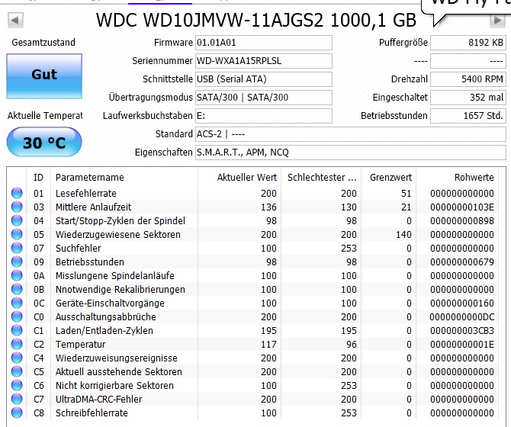Image resolution: width=511 pixels, height=427 pixels.
Task: Go to previous disk with left arrow
Action: click(15, 21)
